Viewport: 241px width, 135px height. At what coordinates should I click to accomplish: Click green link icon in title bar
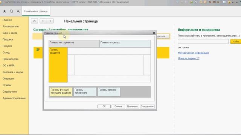[x=191, y=2]
